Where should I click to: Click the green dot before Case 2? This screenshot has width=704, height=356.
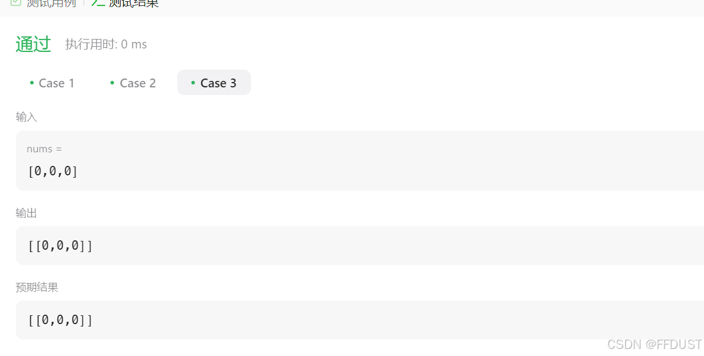[112, 83]
